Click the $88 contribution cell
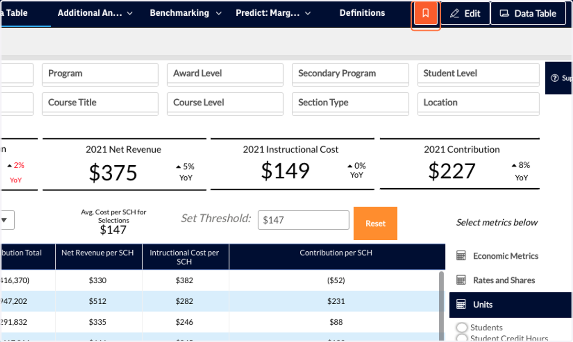 pos(336,322)
